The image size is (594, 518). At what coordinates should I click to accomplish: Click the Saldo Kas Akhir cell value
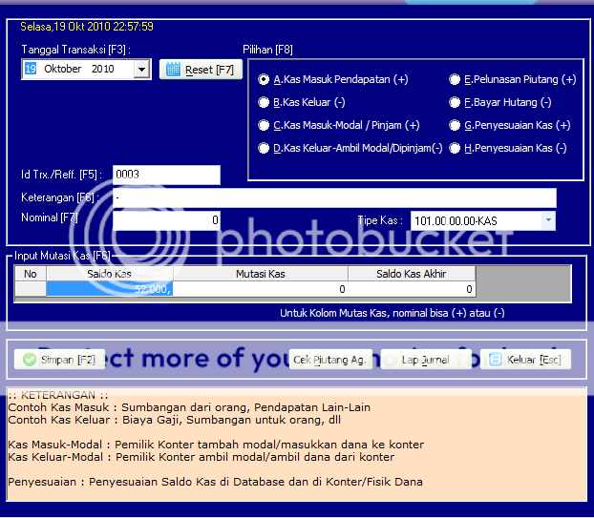coord(412,289)
